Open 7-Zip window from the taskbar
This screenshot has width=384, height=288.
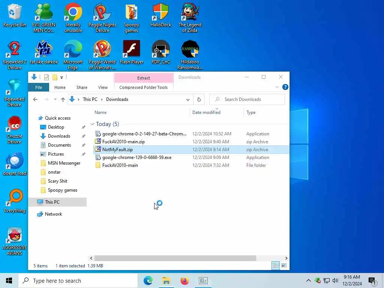click(203, 280)
